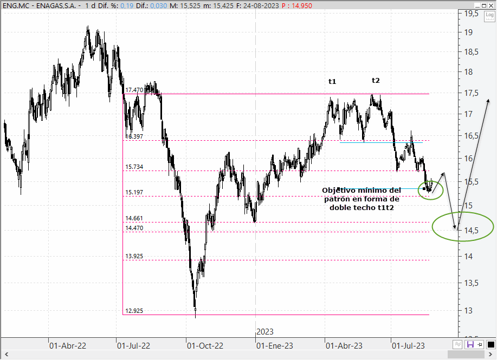
Task: Click the purple save diskette icon
Action: 470,344
